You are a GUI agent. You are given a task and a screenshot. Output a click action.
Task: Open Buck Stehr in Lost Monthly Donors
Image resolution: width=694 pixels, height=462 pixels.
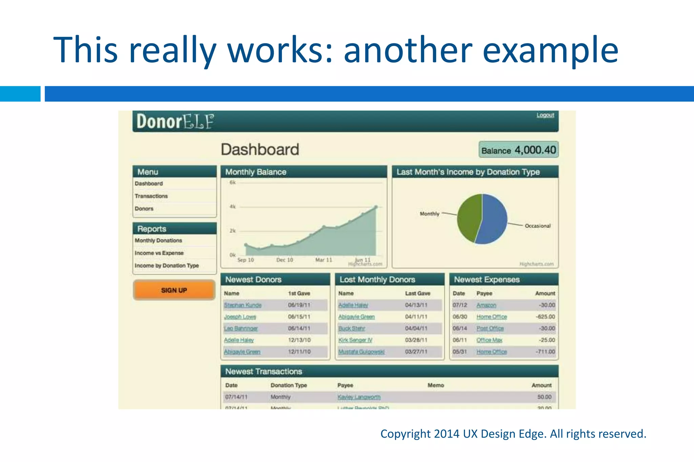pyautogui.click(x=351, y=328)
